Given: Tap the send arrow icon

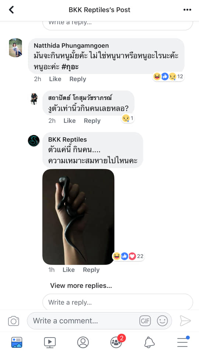Looking at the screenshot, I should (x=185, y=321).
